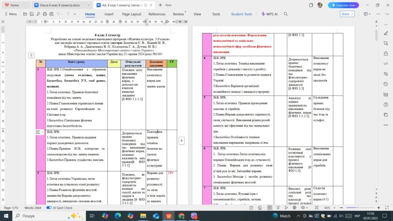
Task: Open WPS AI assistant
Action: tap(271, 14)
